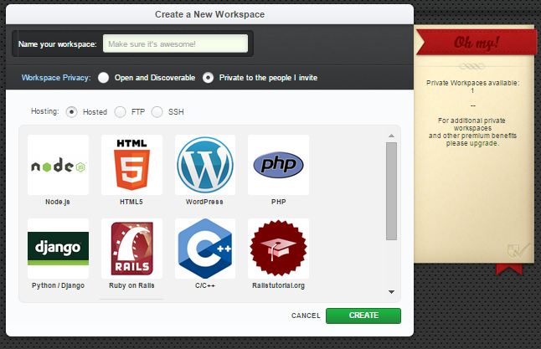This screenshot has width=541, height=349.
Task: Click the 'Workspace Privacy:' label
Action: tap(56, 78)
